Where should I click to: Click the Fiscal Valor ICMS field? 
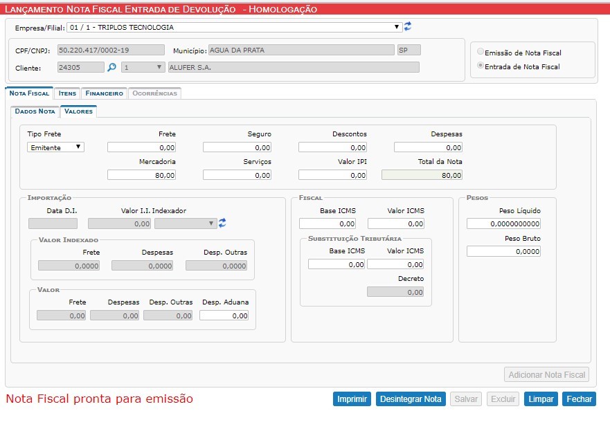point(396,223)
